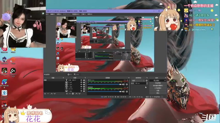Pop out the Scenes dock panel

coord(63,78)
